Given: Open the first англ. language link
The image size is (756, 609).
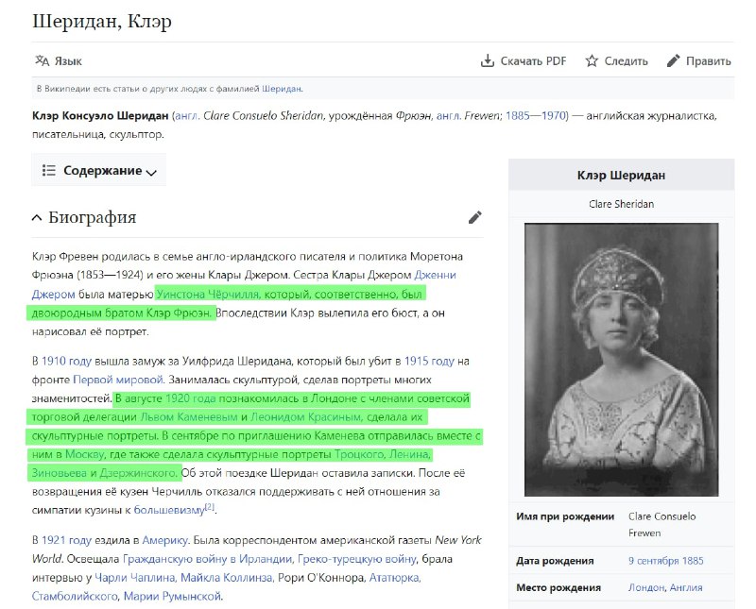Looking at the screenshot, I should 187,115.
